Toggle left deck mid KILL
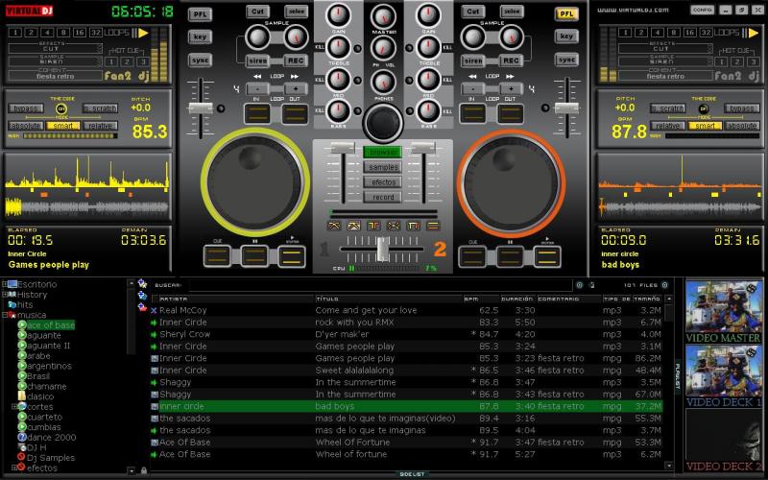Screen dimensions: 768x480 (x=320, y=80)
